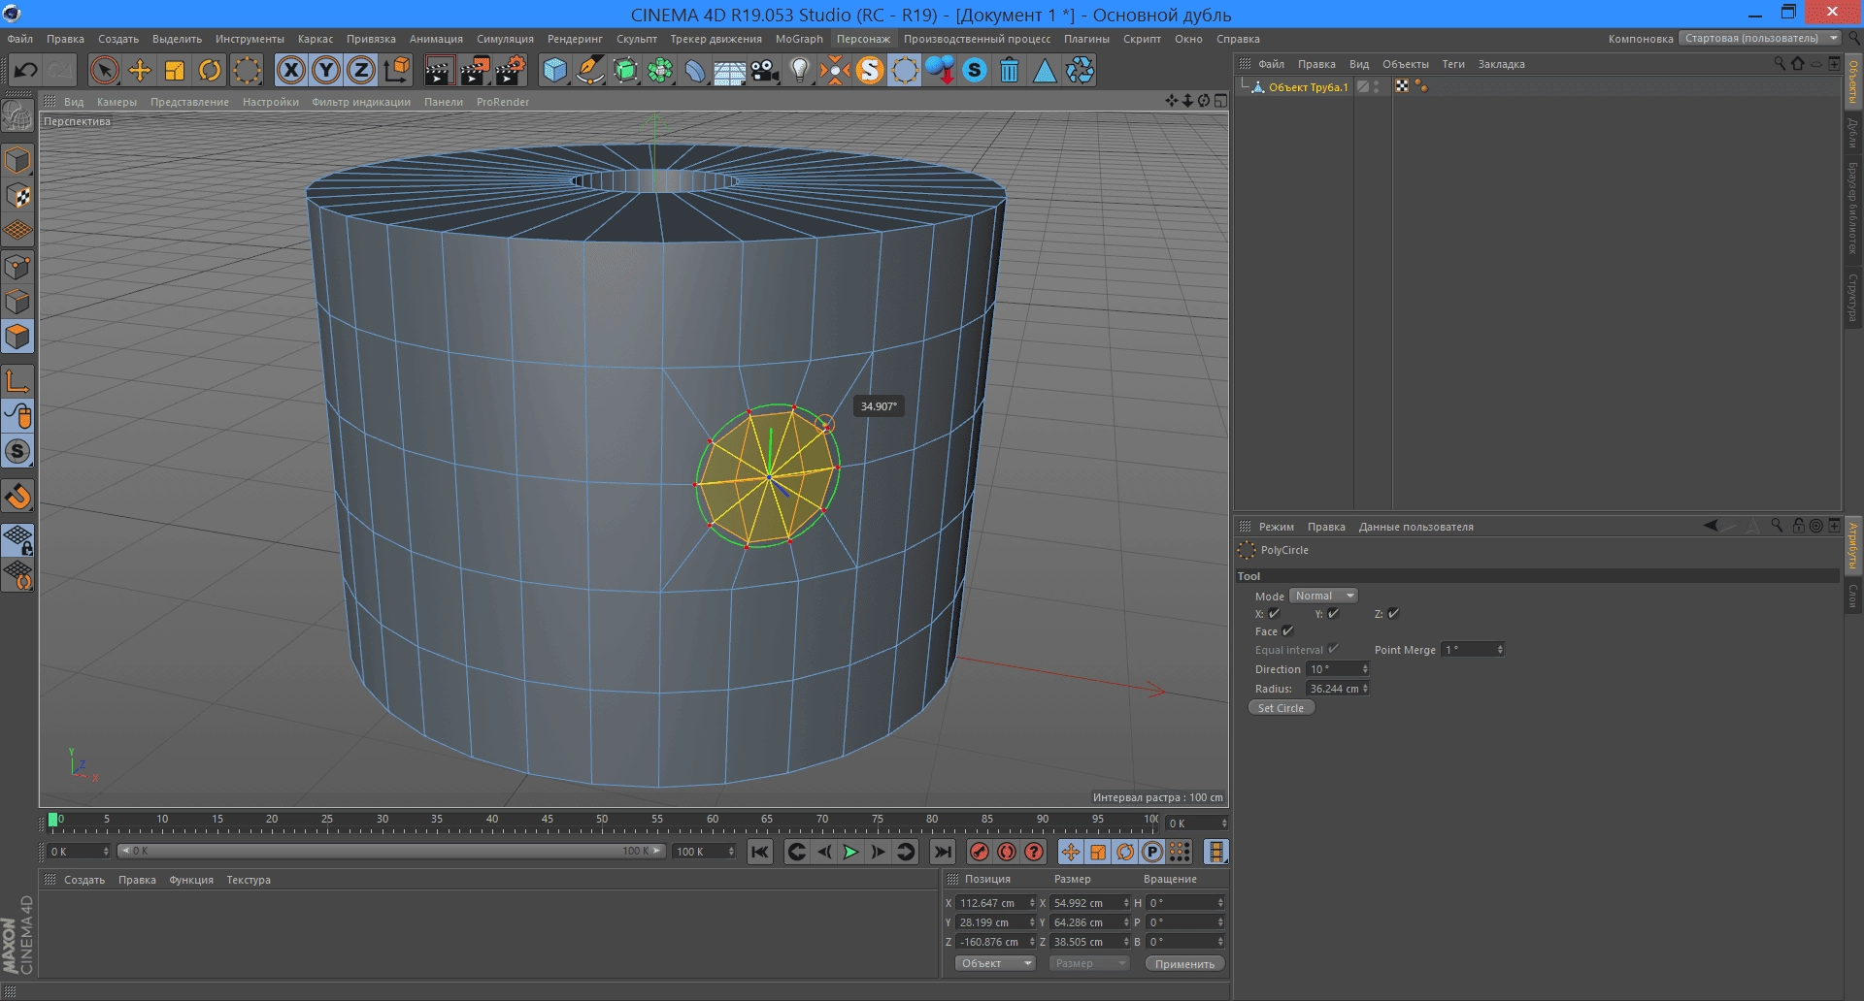
Task: Open Render Settings clapperboard with gear
Action: pyautogui.click(x=511, y=70)
